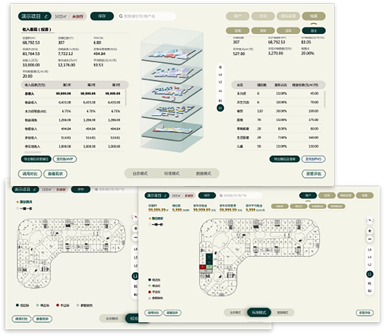The image size is (385, 336).
Task: Click the plus zoom icon in the back-left floor plan window
Action: pyautogui.click(x=136, y=228)
